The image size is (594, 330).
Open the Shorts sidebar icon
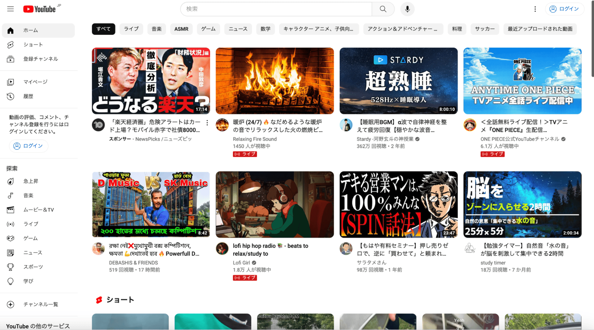11,45
